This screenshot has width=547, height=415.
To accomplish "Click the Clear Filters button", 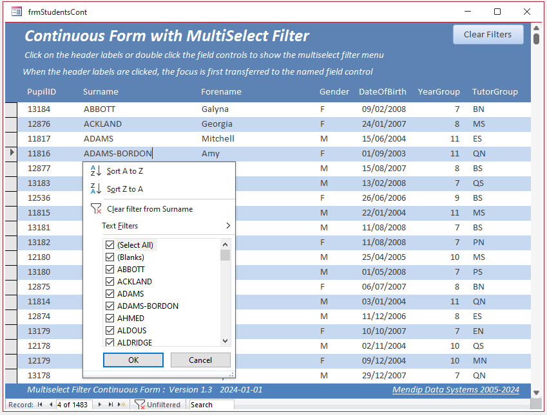I will pyautogui.click(x=488, y=35).
